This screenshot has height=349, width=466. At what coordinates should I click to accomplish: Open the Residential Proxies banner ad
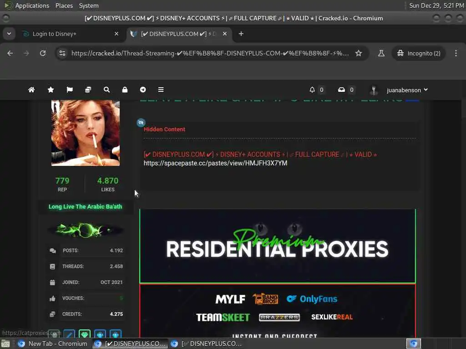[x=278, y=246]
